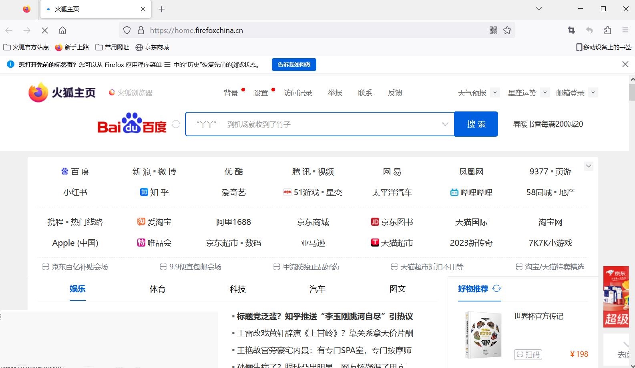This screenshot has height=368, width=635.
Task: Click the undo closed tab arrow
Action: [589, 30]
